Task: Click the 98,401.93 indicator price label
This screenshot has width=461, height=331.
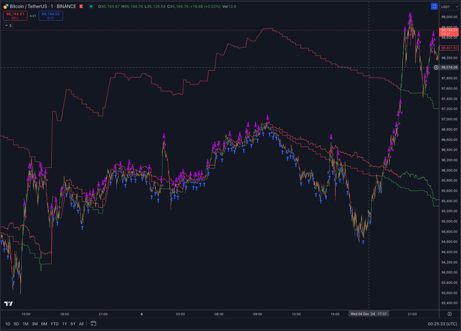Action: click(449, 48)
